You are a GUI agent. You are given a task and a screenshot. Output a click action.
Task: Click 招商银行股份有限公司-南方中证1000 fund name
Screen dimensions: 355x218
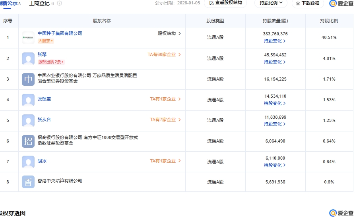click(x=87, y=140)
